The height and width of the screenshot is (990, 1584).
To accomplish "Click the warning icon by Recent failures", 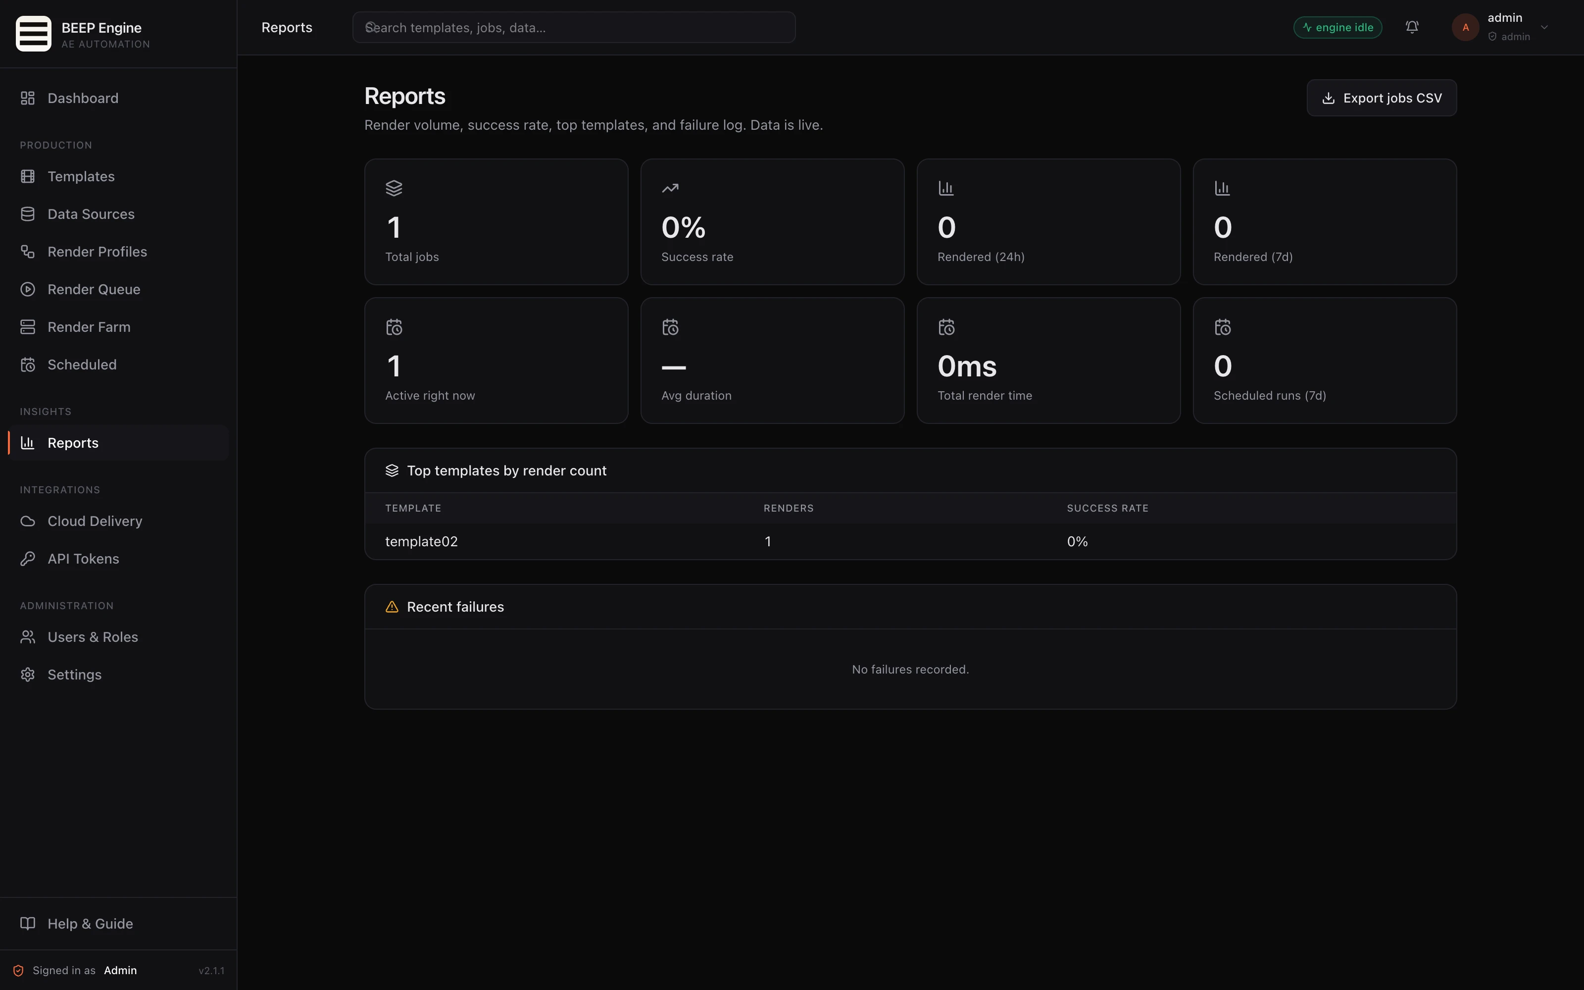I will click(x=392, y=607).
